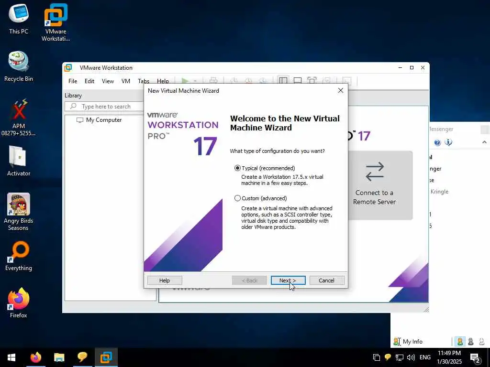Toggle the show library sidebar toolbar icon
The width and height of the screenshot is (490, 367).
283,81
